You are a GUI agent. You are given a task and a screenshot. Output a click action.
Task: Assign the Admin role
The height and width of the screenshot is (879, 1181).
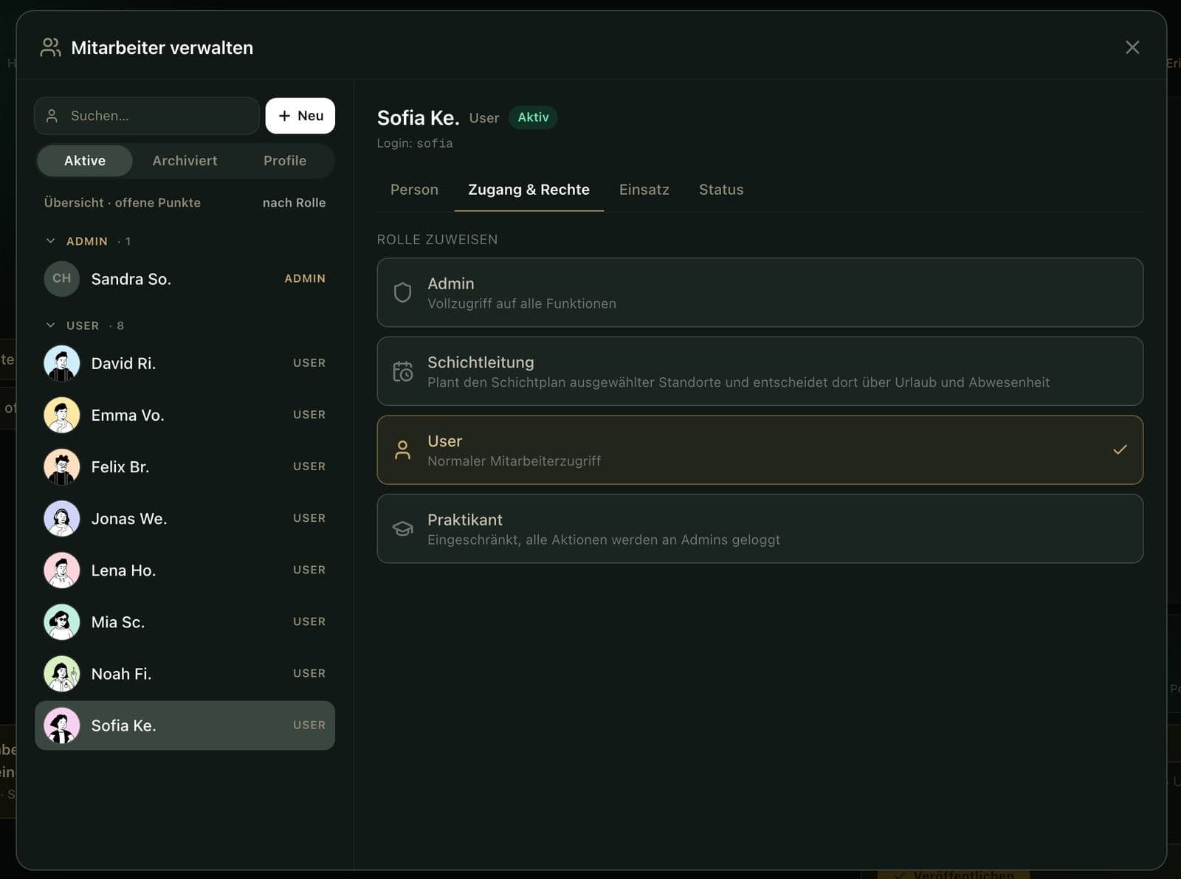click(760, 292)
